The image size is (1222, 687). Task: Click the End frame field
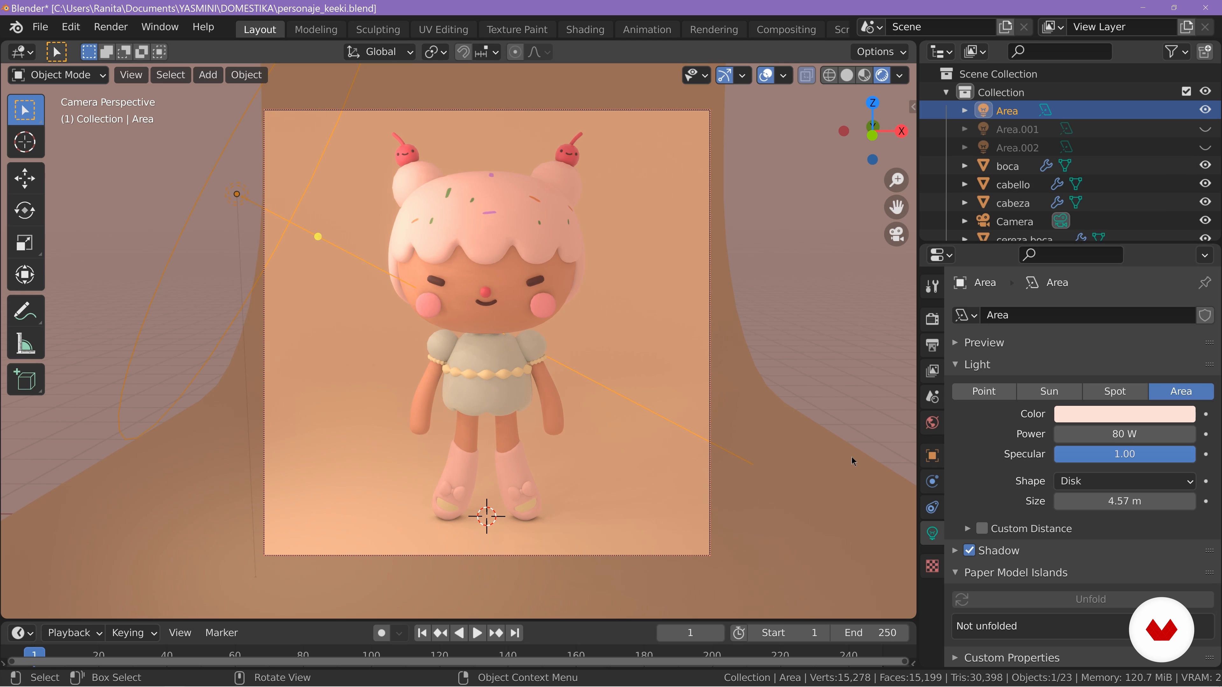[870, 633]
